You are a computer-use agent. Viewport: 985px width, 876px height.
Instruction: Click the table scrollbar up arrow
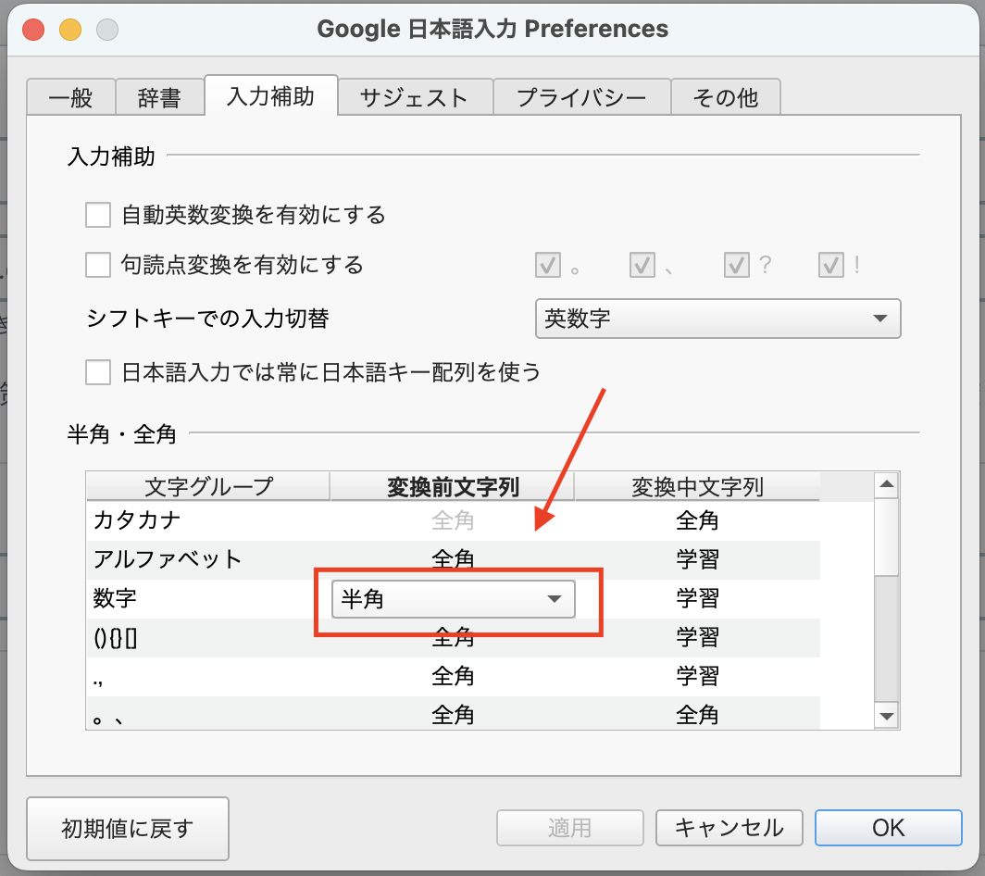point(886,484)
